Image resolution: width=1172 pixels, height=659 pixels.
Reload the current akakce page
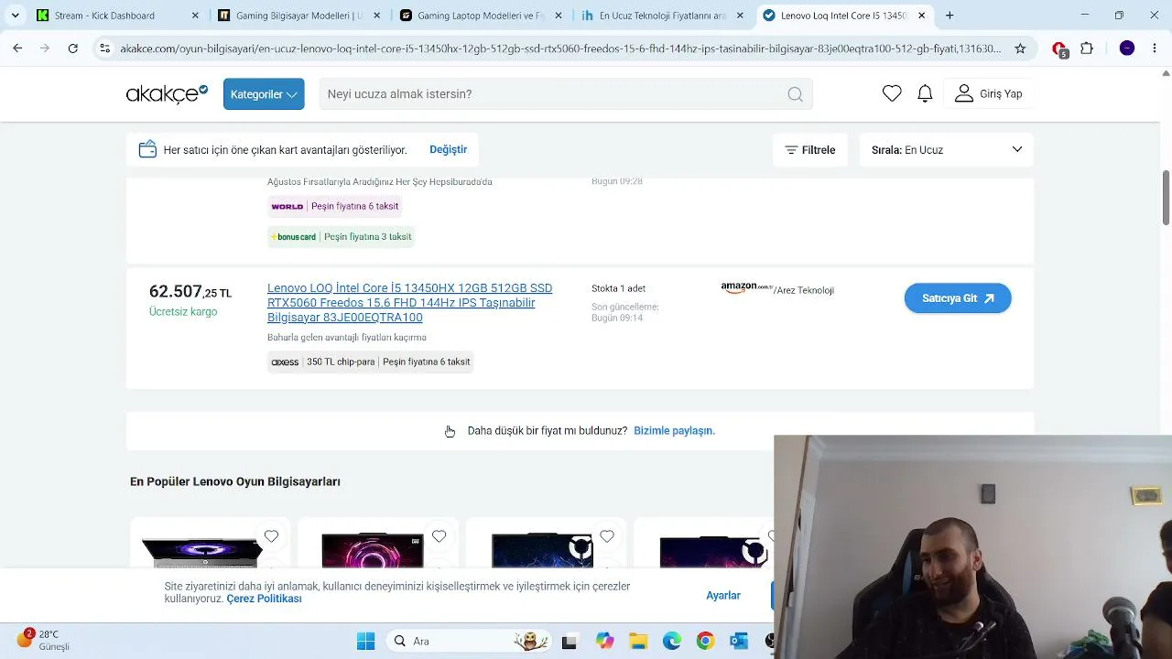[x=72, y=49]
